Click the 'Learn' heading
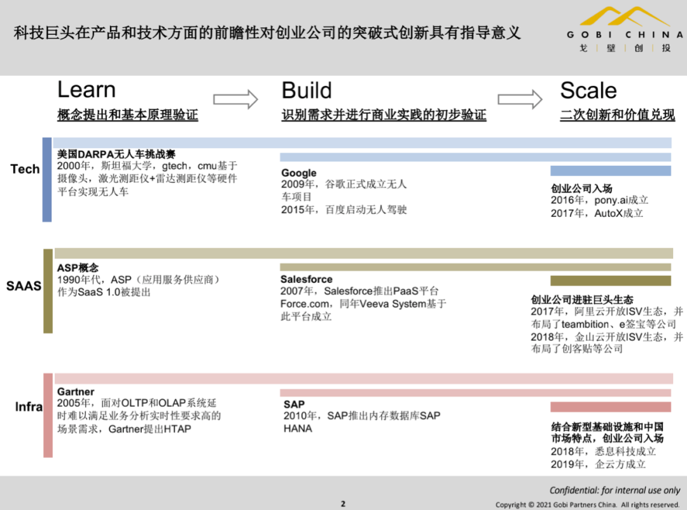The height and width of the screenshot is (510, 687). 87,90
